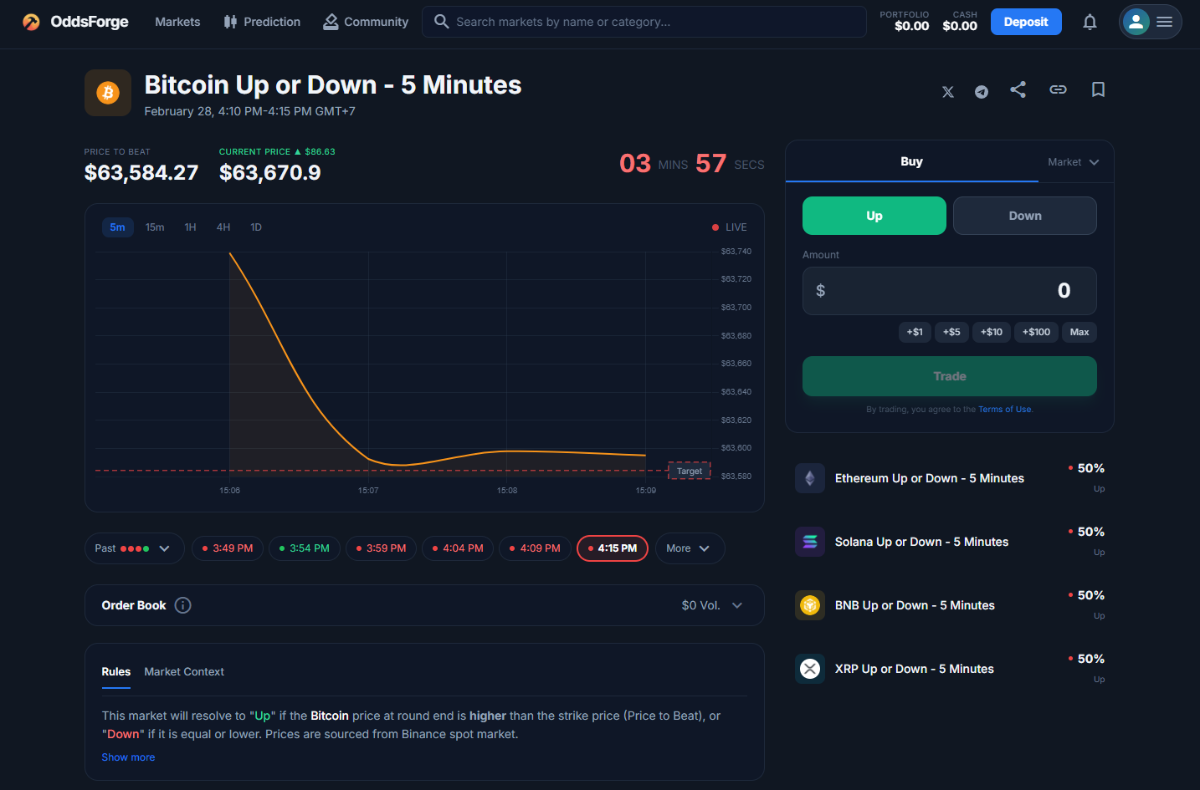Click the current price $63,670.9
Viewport: 1200px width, 790px height.
[269, 173]
